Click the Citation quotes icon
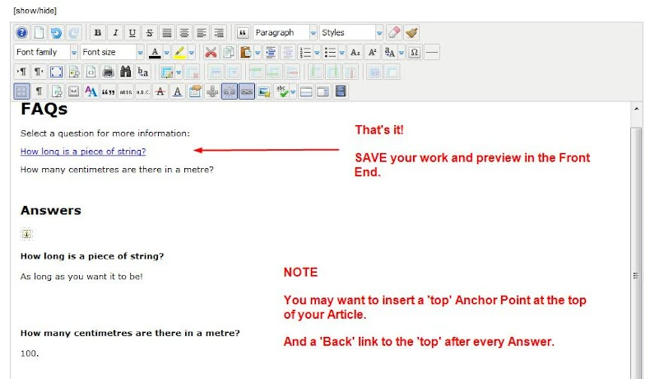 pos(108,91)
